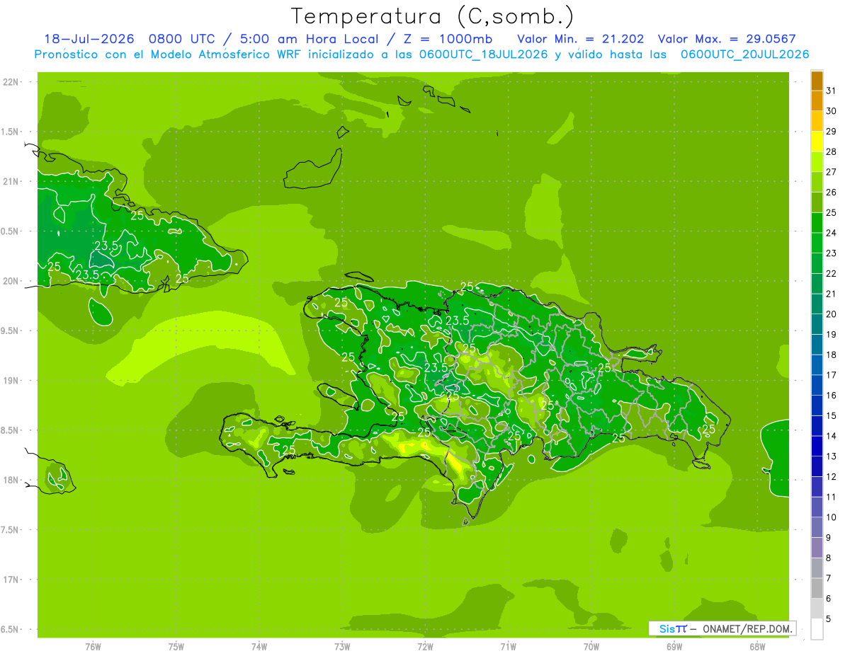Click the "10" value on the color scale

pos(831,517)
